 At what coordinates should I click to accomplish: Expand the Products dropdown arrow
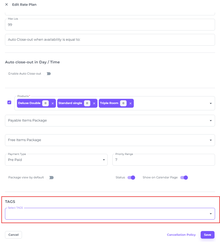pos(210,104)
